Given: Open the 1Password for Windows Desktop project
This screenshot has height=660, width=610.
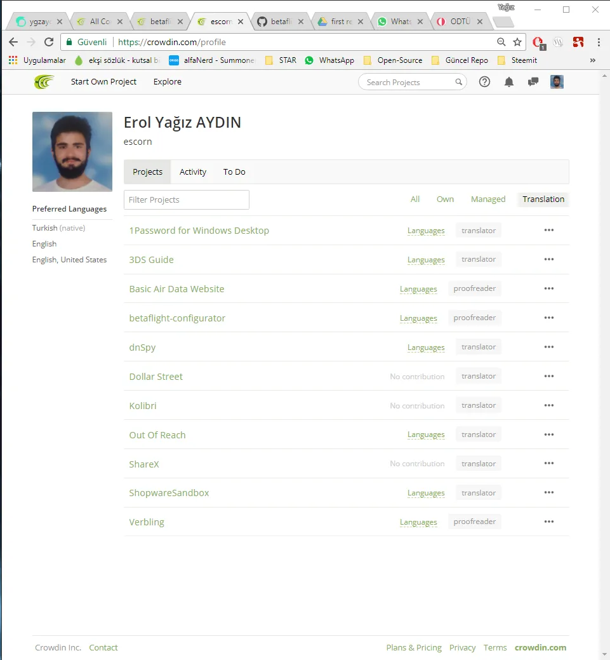Looking at the screenshot, I should tap(199, 231).
